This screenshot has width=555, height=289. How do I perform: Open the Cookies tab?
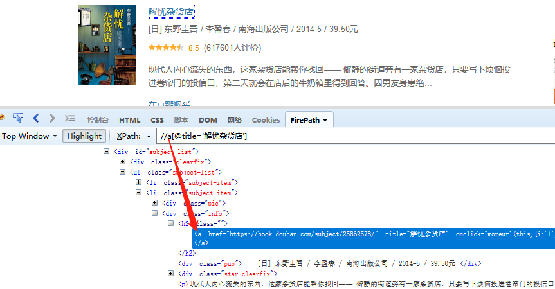click(x=266, y=120)
